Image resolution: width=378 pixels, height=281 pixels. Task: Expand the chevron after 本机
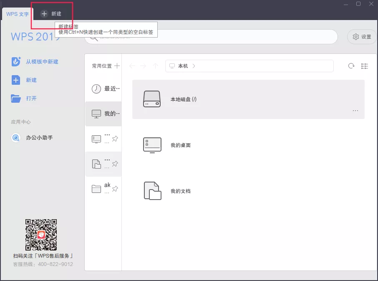(194, 66)
